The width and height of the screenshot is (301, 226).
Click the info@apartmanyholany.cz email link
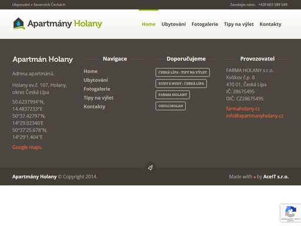[x=255, y=116]
